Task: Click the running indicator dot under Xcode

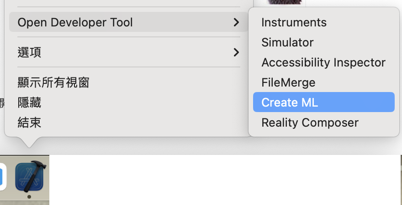Action: 29,197
